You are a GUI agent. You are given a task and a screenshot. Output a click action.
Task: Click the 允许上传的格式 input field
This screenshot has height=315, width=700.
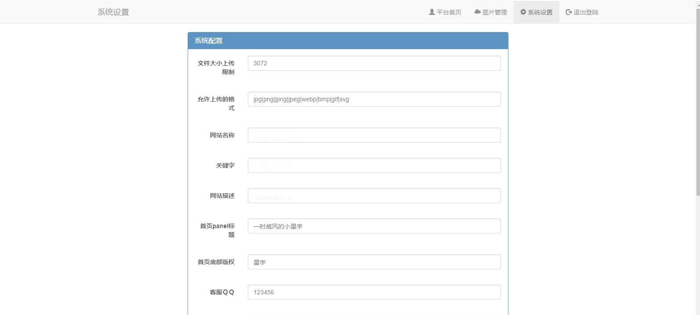pos(374,99)
